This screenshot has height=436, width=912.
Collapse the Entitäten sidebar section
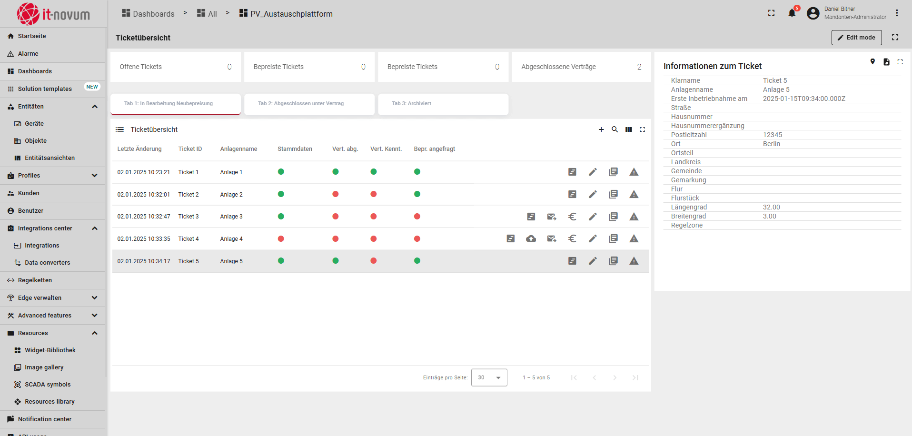pyautogui.click(x=95, y=107)
